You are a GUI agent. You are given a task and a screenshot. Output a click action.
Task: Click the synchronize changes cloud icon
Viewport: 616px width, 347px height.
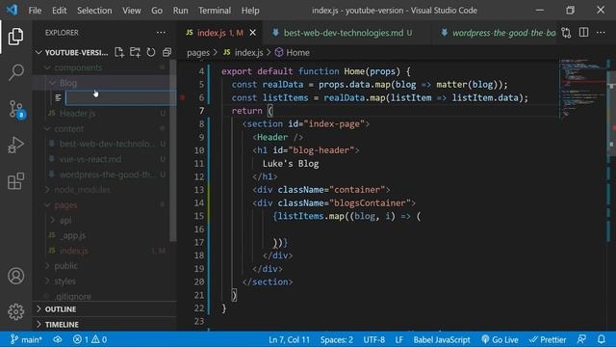tap(58, 339)
